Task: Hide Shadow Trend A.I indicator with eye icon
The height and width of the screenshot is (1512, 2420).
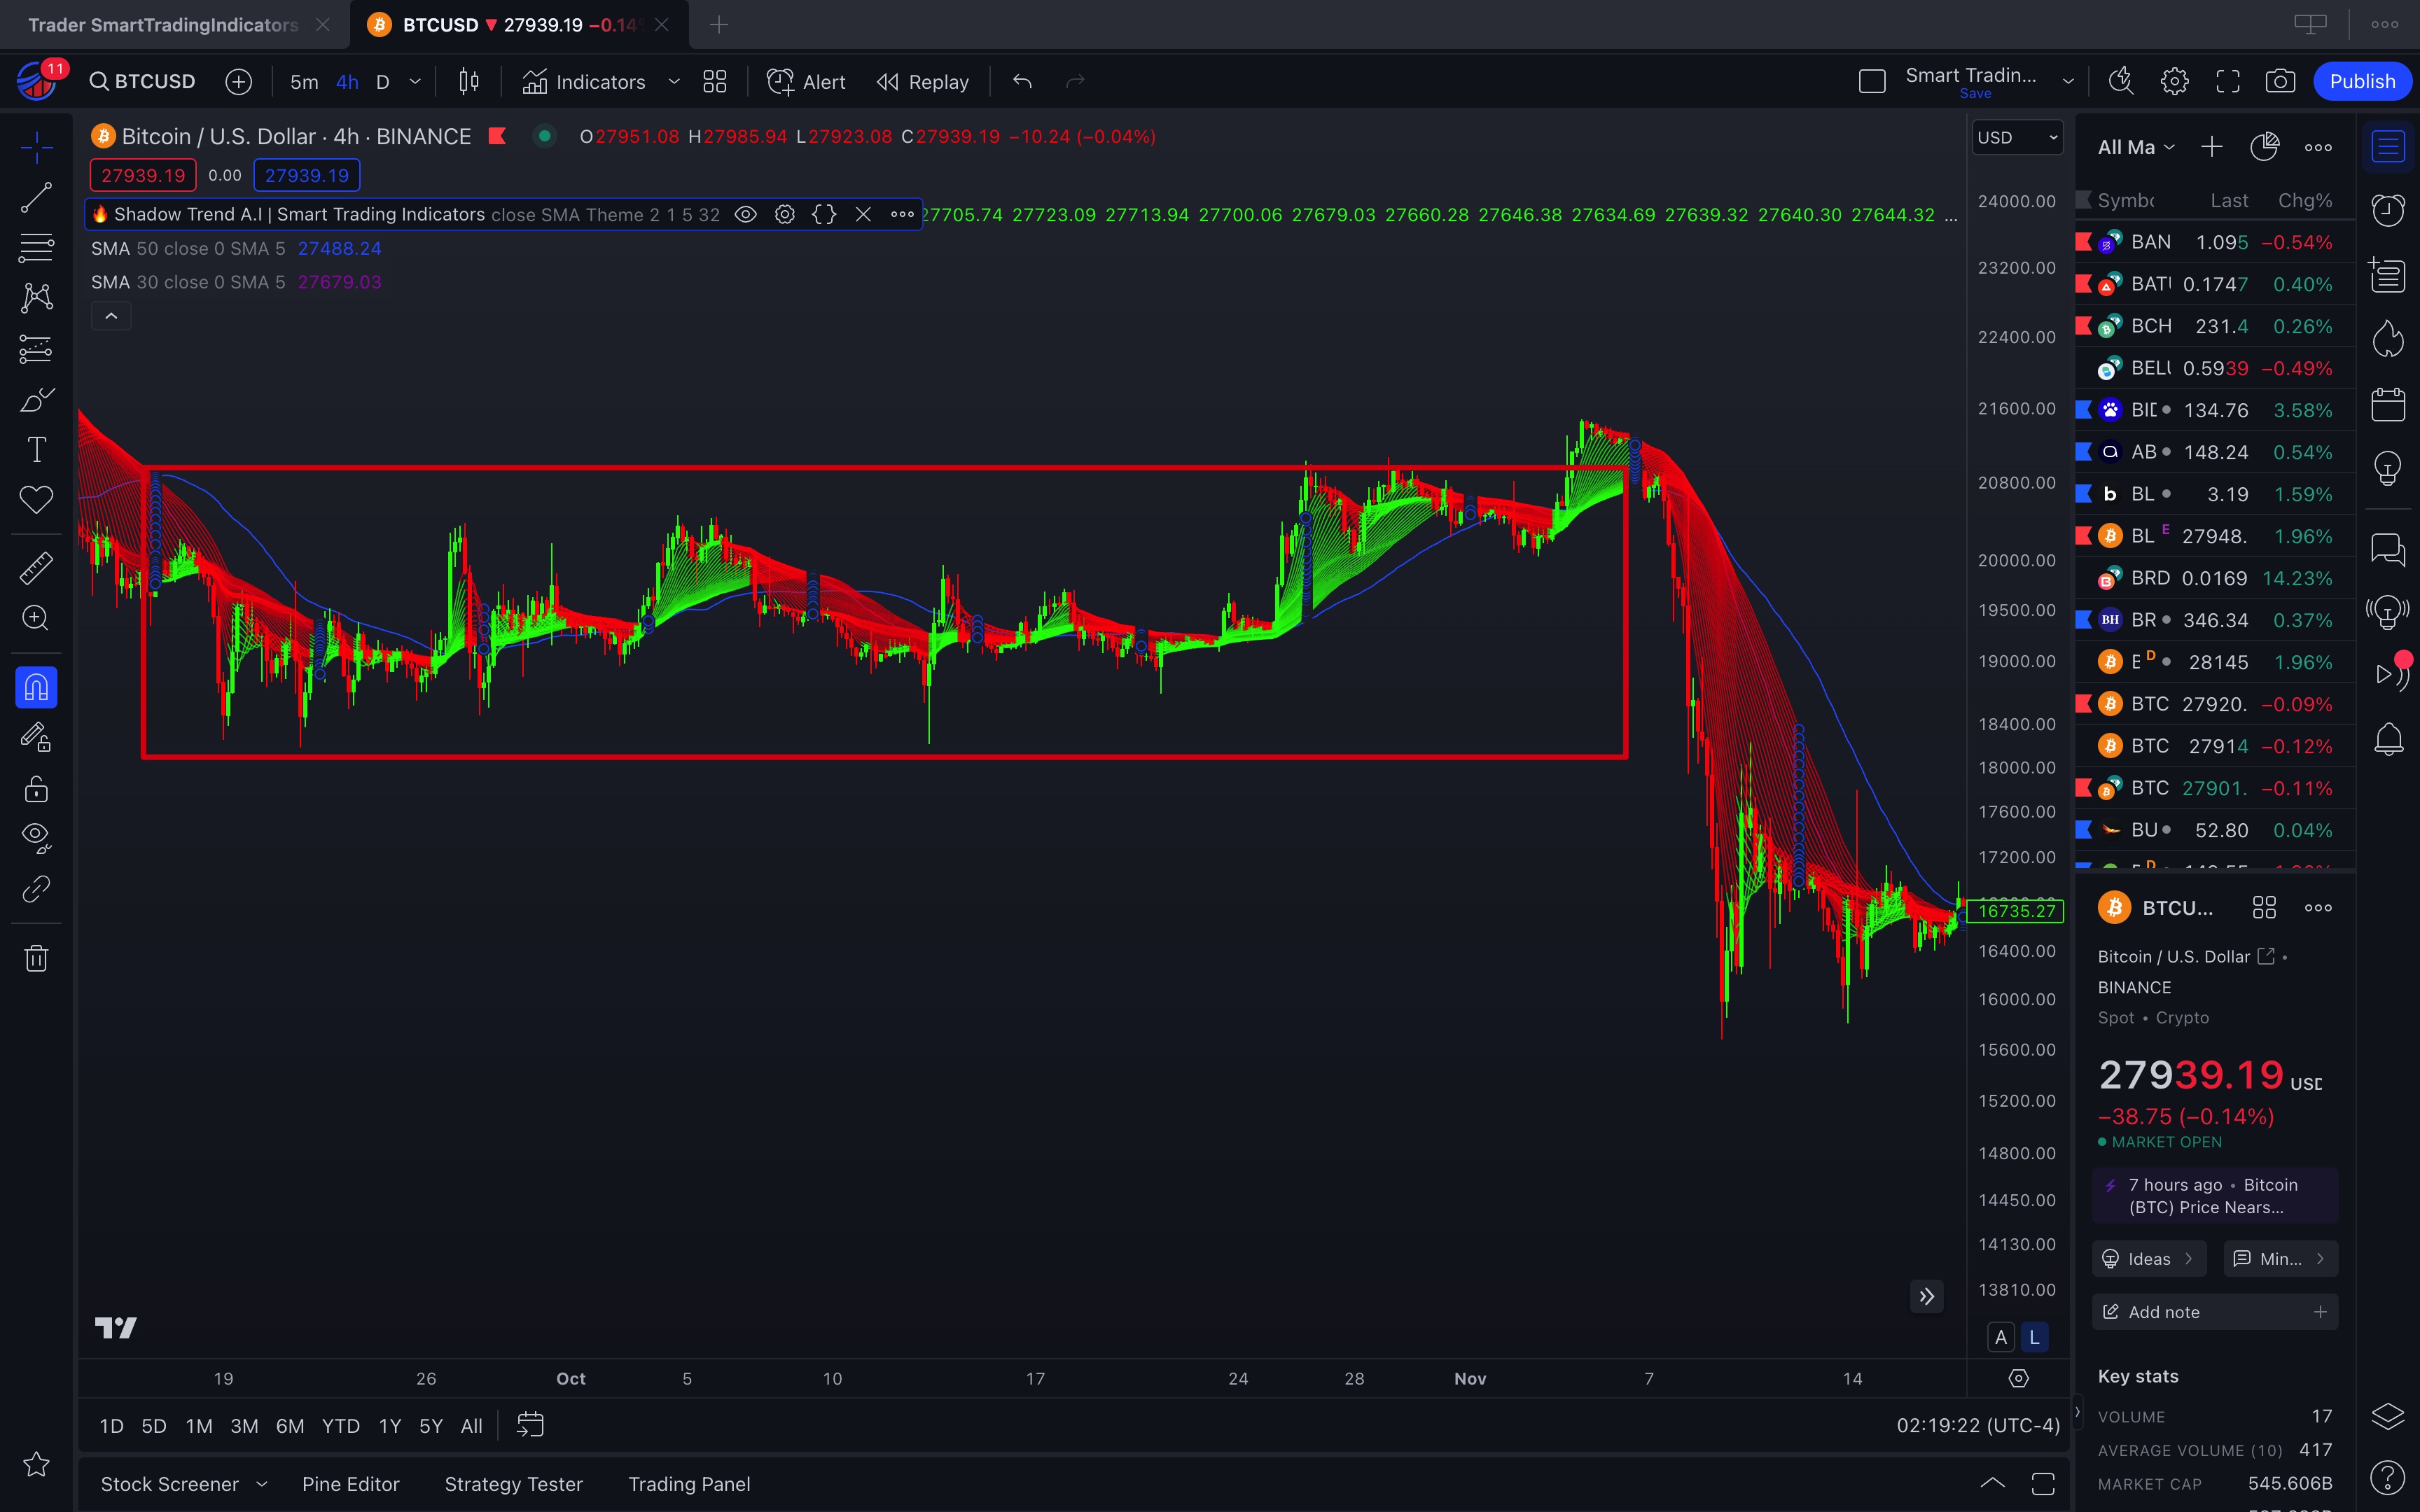Action: 745,214
